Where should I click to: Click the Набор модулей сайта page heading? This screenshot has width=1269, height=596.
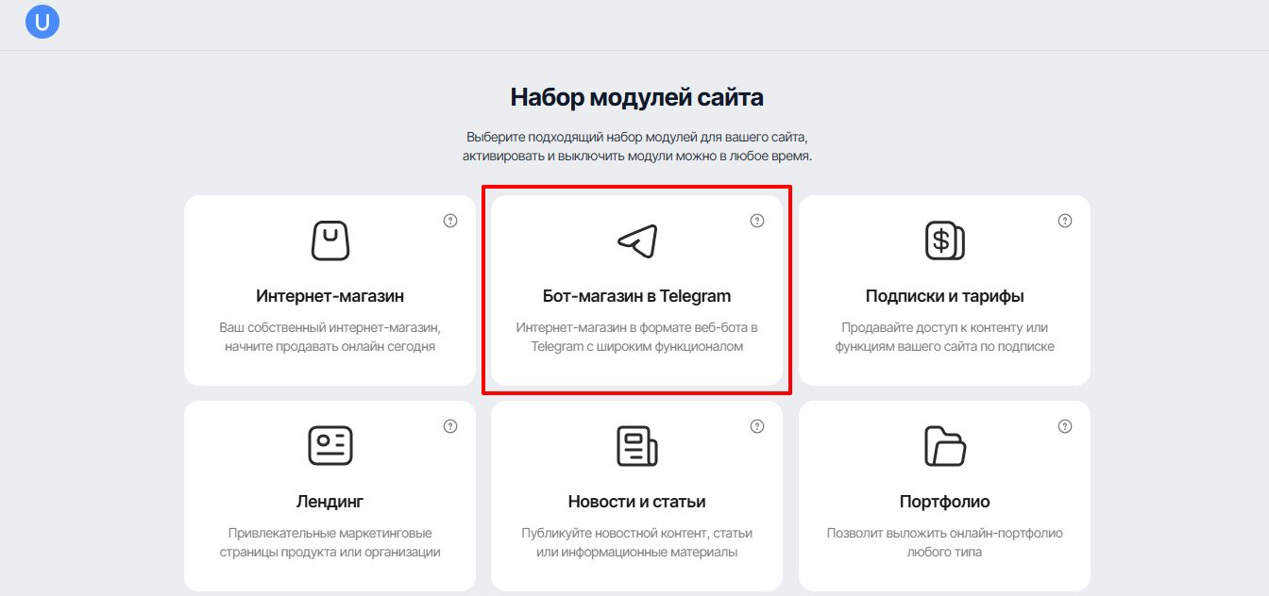636,97
